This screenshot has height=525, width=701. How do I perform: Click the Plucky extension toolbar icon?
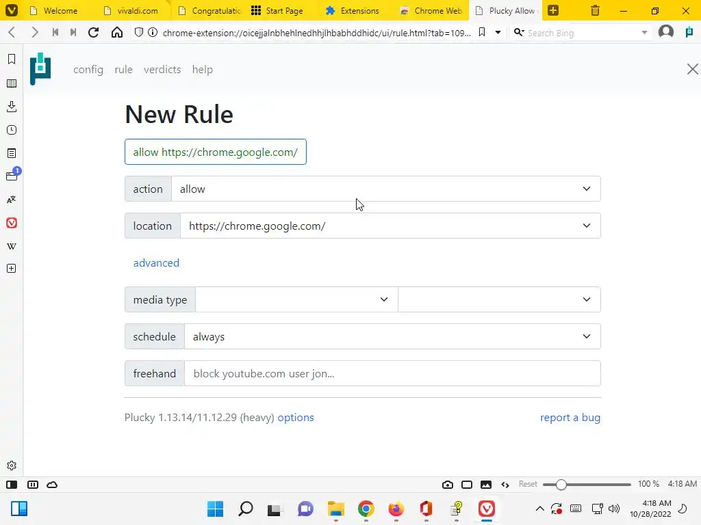point(689,32)
